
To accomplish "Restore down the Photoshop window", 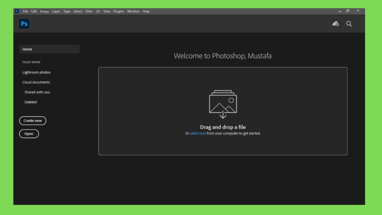I will point(348,11).
